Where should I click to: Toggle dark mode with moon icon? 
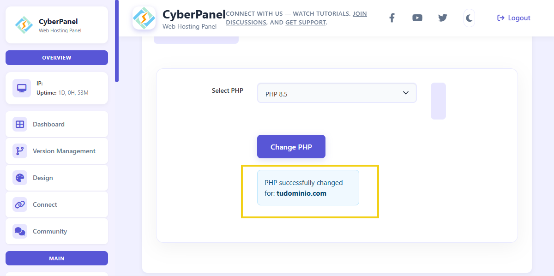(469, 18)
